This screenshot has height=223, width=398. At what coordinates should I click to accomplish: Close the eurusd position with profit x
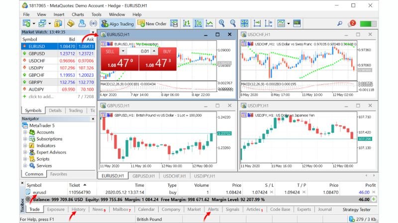pos(374,192)
